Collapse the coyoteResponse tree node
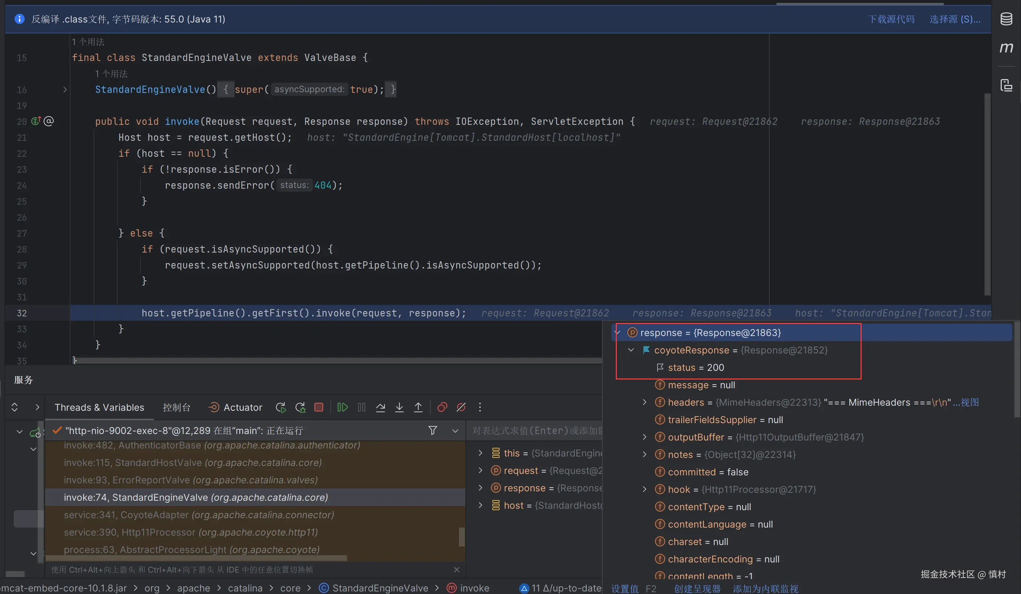 coord(631,350)
